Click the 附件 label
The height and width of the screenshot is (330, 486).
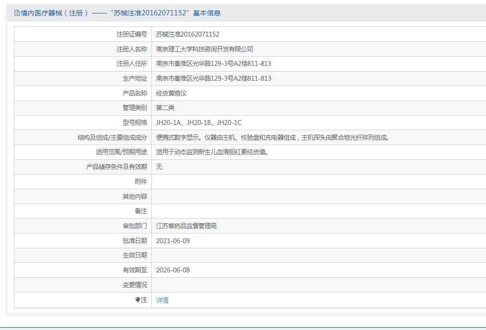click(x=141, y=182)
